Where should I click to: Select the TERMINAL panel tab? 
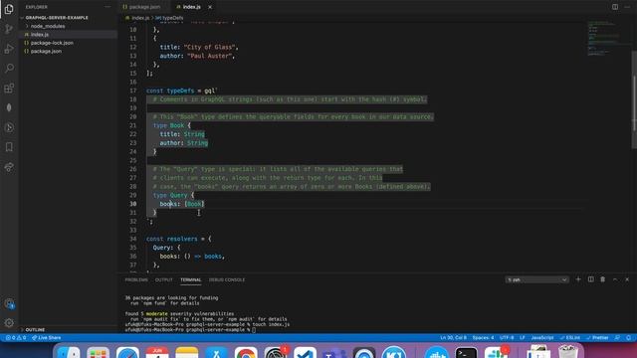pos(190,279)
